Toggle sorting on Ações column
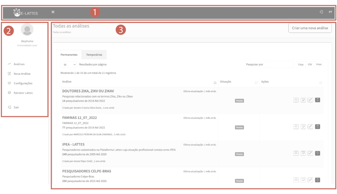The image size is (337, 194). (321, 82)
